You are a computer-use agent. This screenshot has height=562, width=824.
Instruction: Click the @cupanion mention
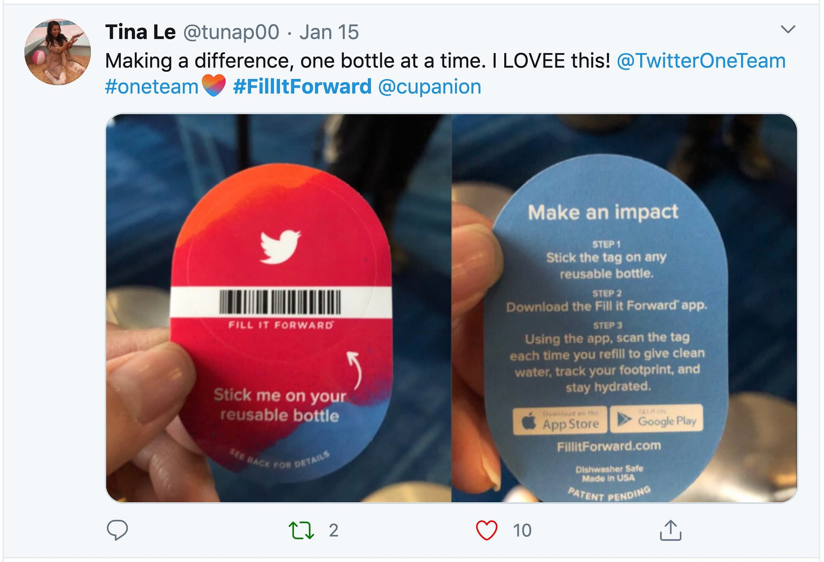(x=430, y=87)
